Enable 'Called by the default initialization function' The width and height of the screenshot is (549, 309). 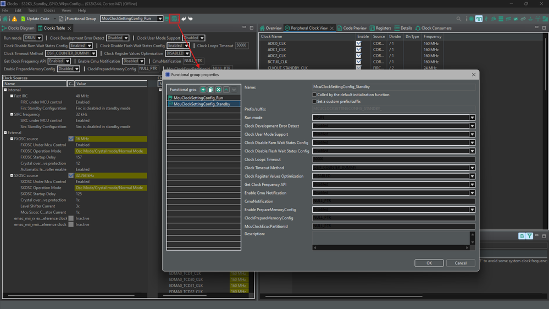pyautogui.click(x=314, y=95)
